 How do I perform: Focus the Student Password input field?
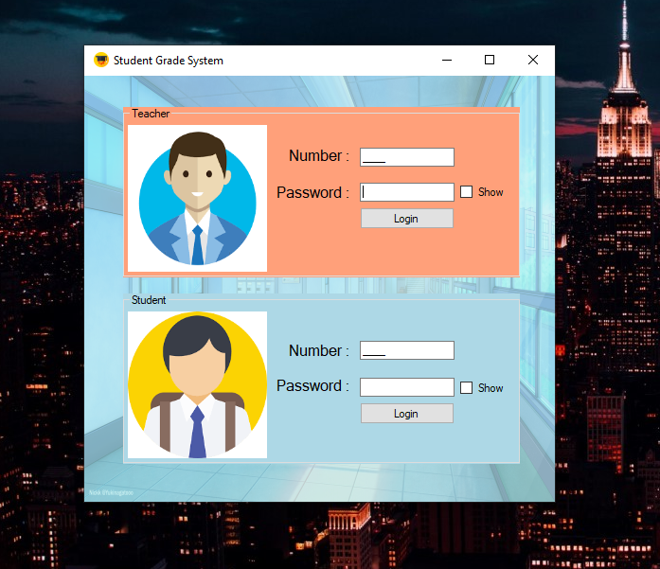click(407, 387)
